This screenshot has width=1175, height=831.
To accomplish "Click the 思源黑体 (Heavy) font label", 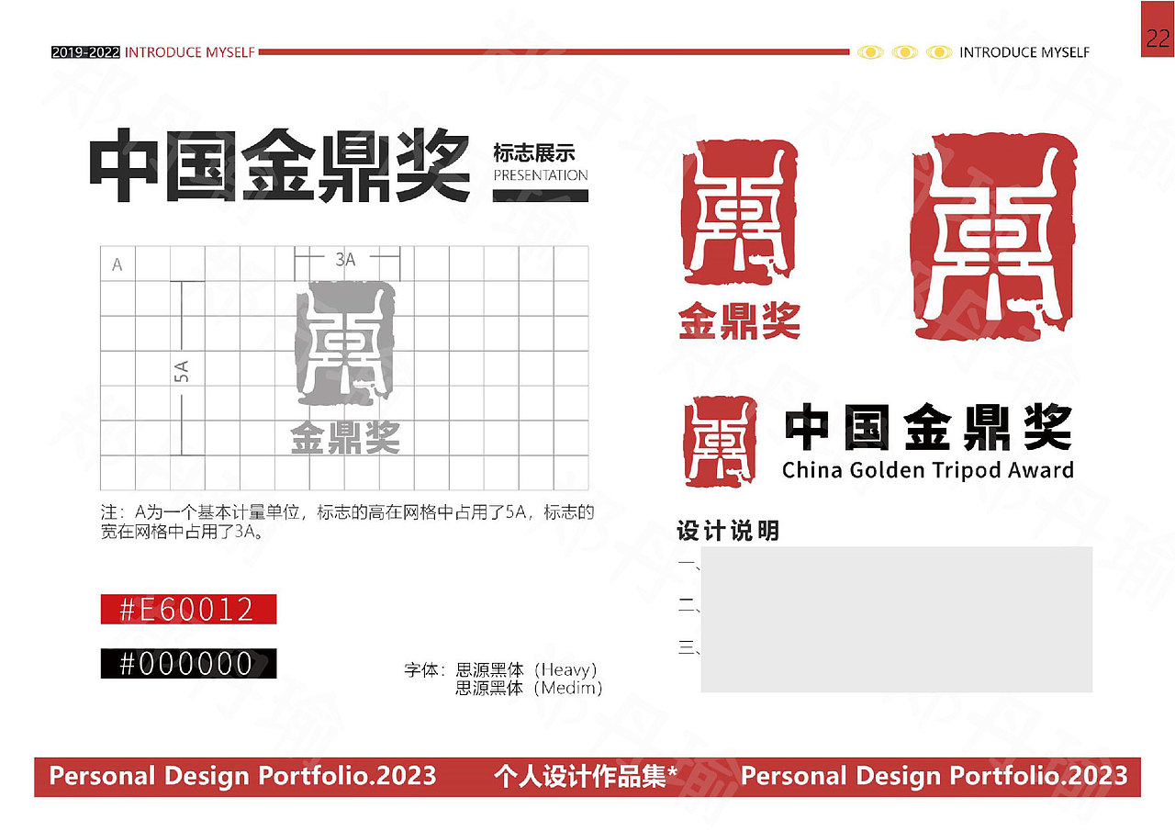I will click(x=527, y=670).
